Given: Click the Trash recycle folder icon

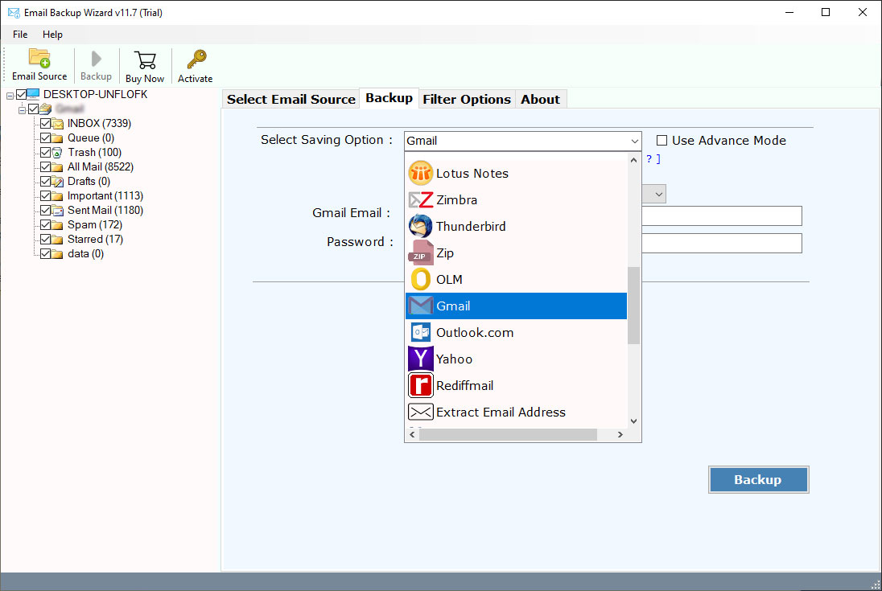Looking at the screenshot, I should click(57, 152).
